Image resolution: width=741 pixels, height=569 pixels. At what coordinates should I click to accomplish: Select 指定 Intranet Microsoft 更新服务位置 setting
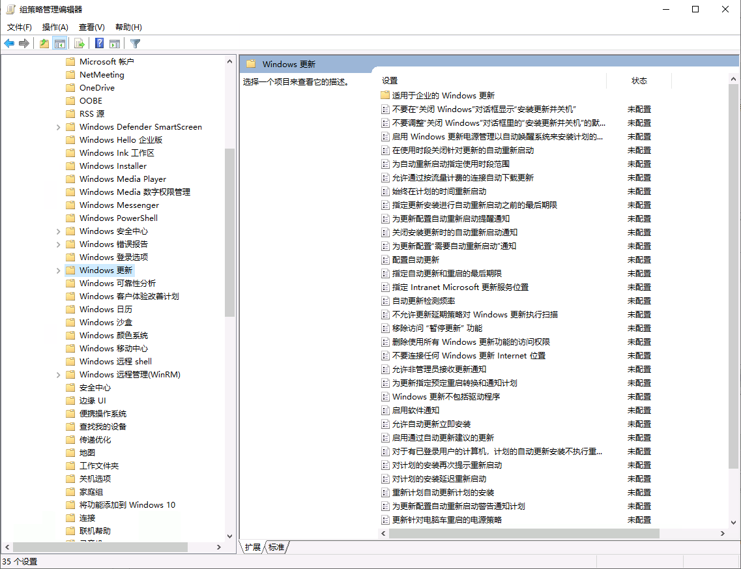(x=460, y=287)
